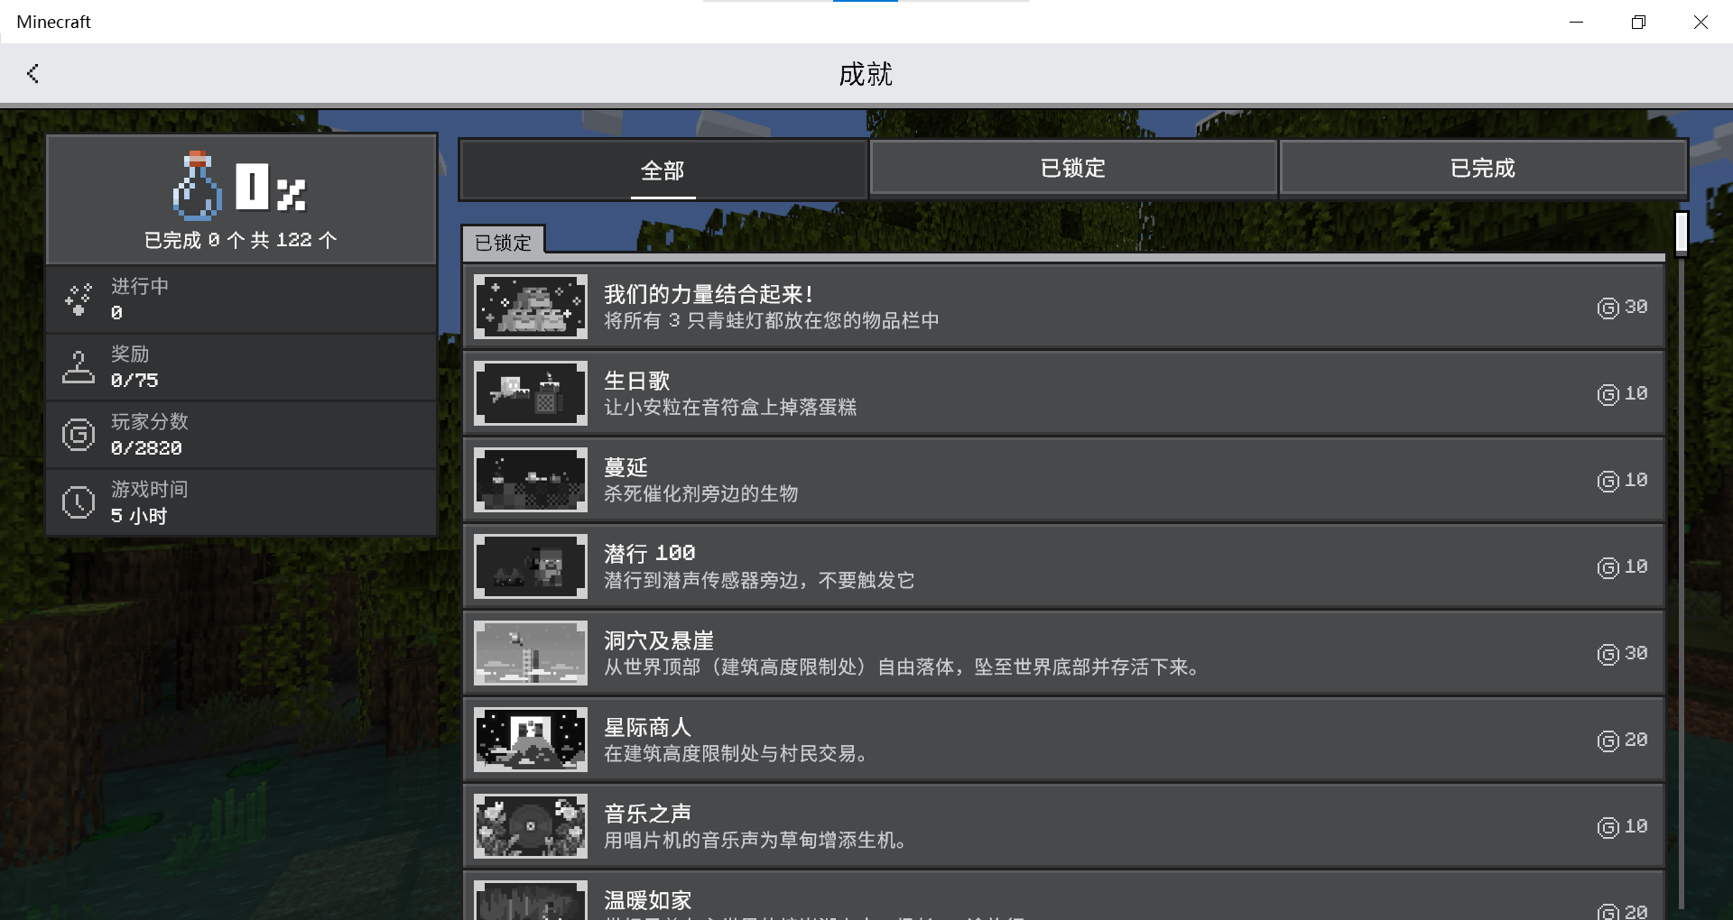
Task: Open thumbnail for 我们的力量结合起来！ achievement
Action: pyautogui.click(x=531, y=307)
